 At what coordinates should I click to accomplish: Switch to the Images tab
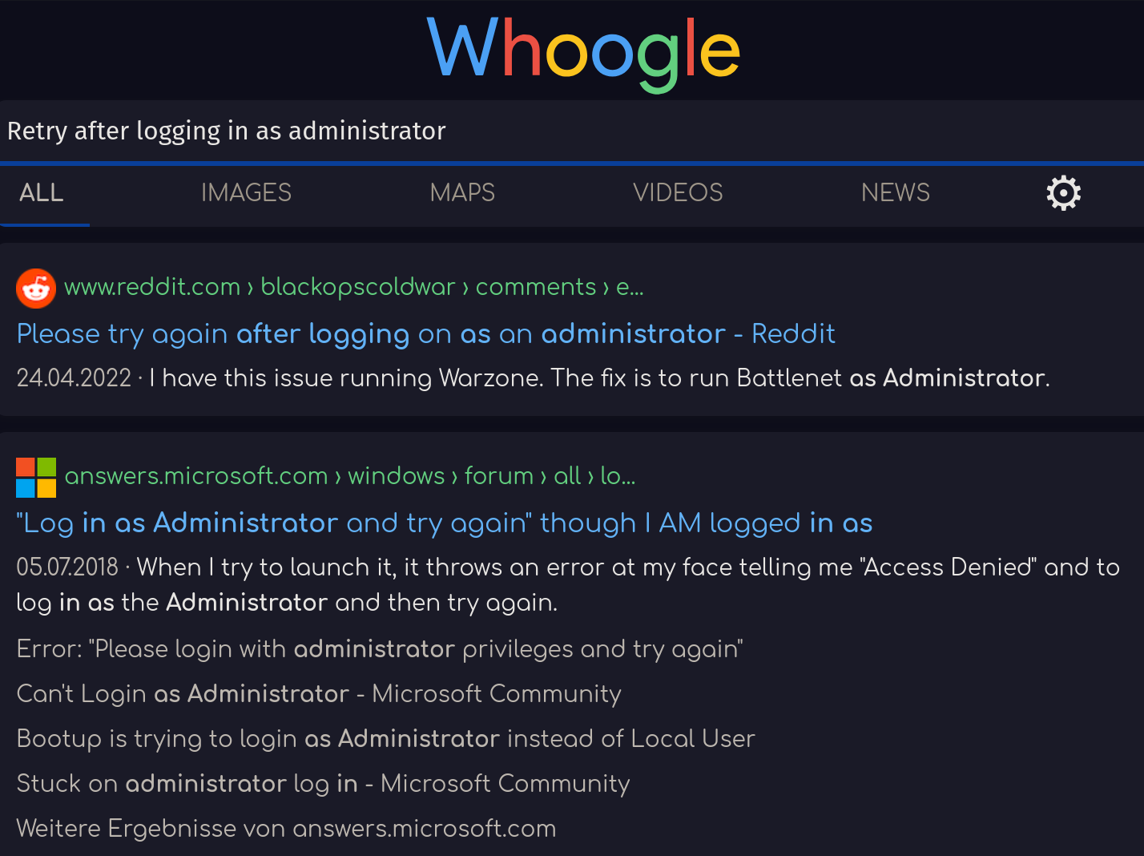tap(246, 193)
